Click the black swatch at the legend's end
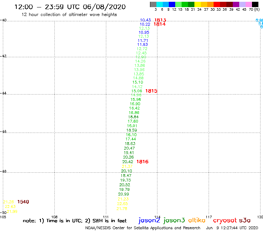Viewport: 263px width, 231px height. (x=255, y=4)
